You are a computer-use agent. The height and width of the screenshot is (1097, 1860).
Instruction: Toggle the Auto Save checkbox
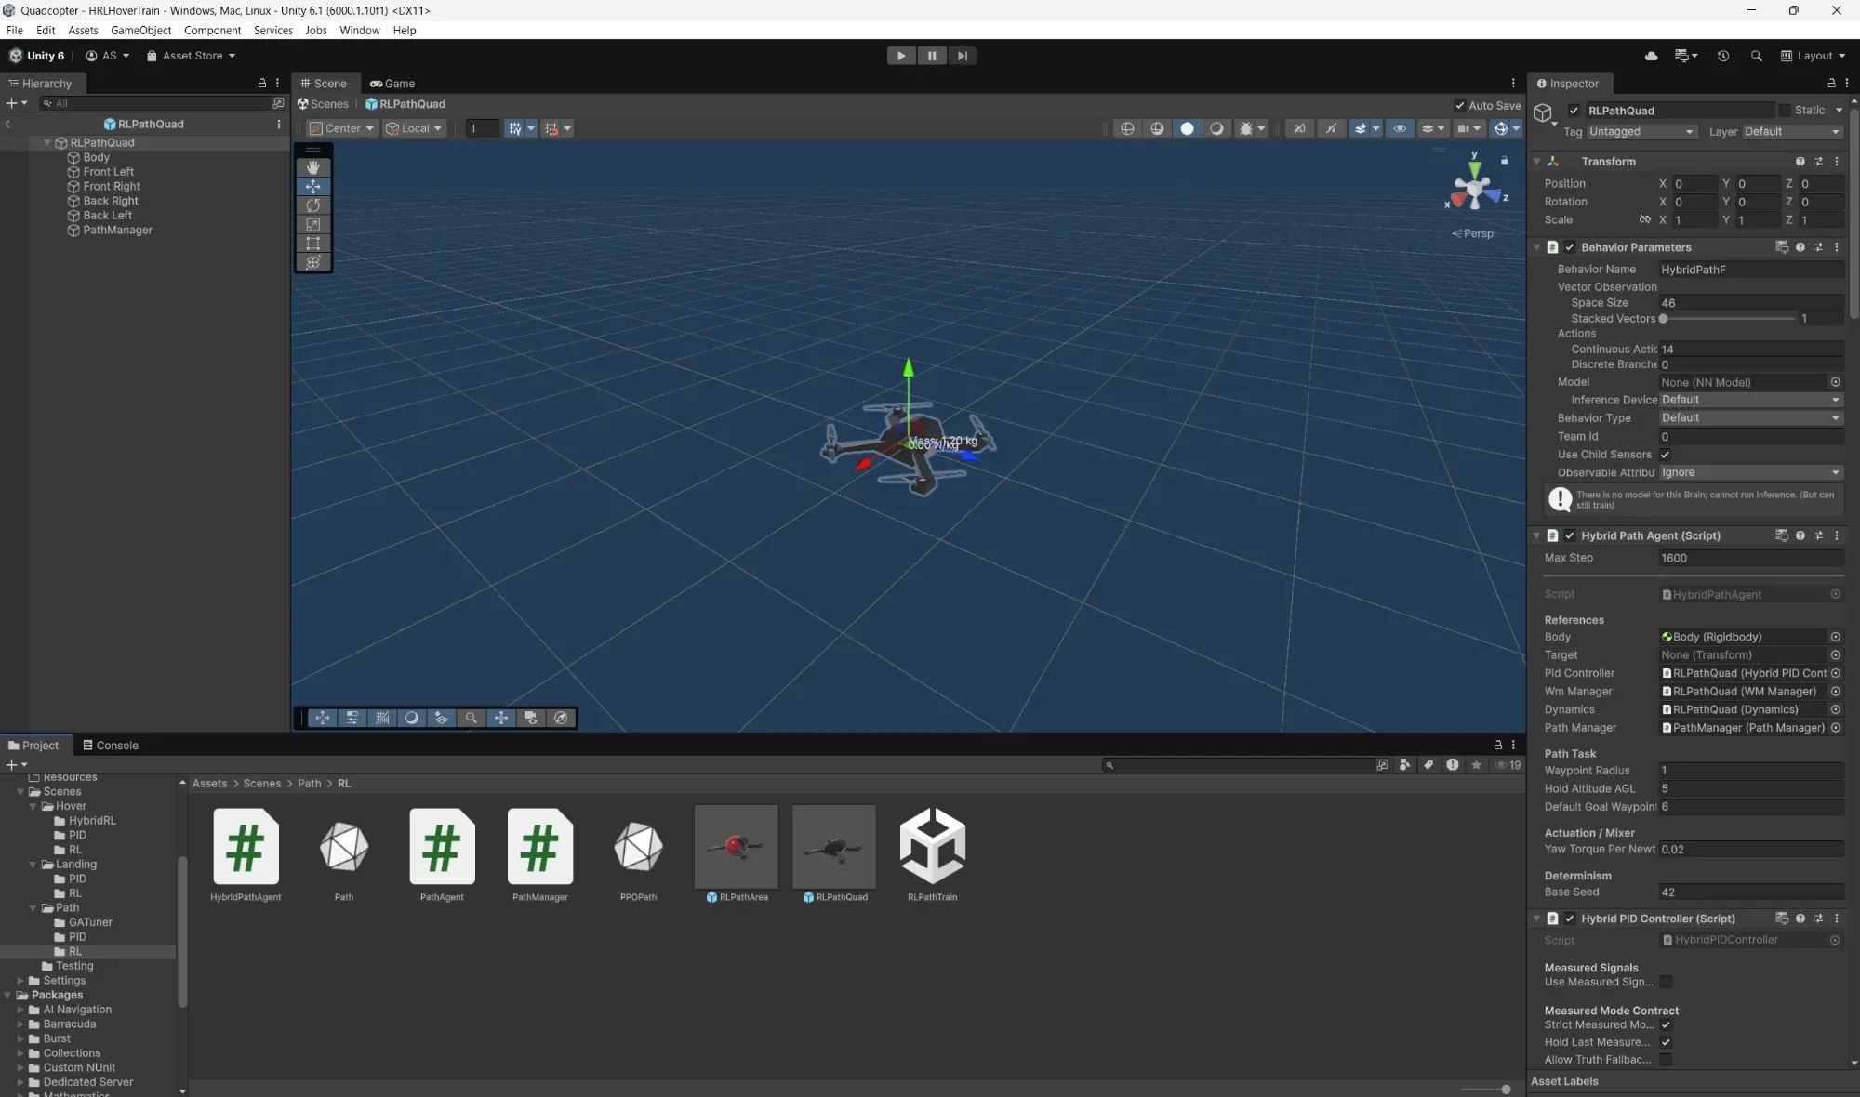tap(1460, 105)
